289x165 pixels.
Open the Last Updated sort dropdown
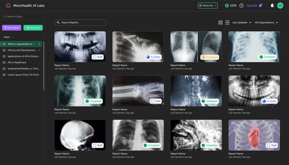tap(242, 22)
